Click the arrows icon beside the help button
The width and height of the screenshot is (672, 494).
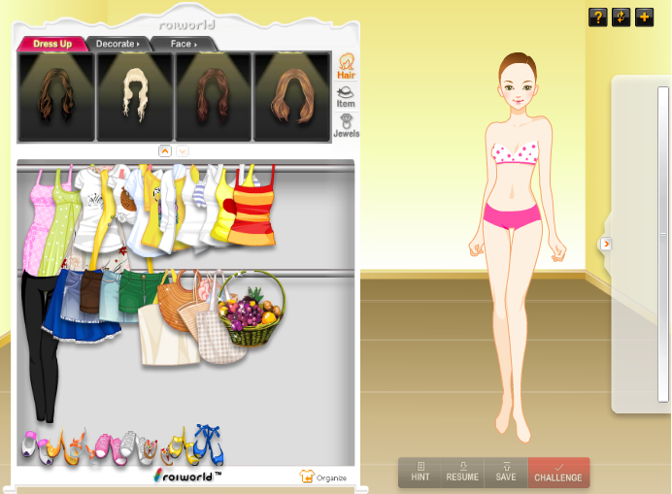pyautogui.click(x=622, y=17)
